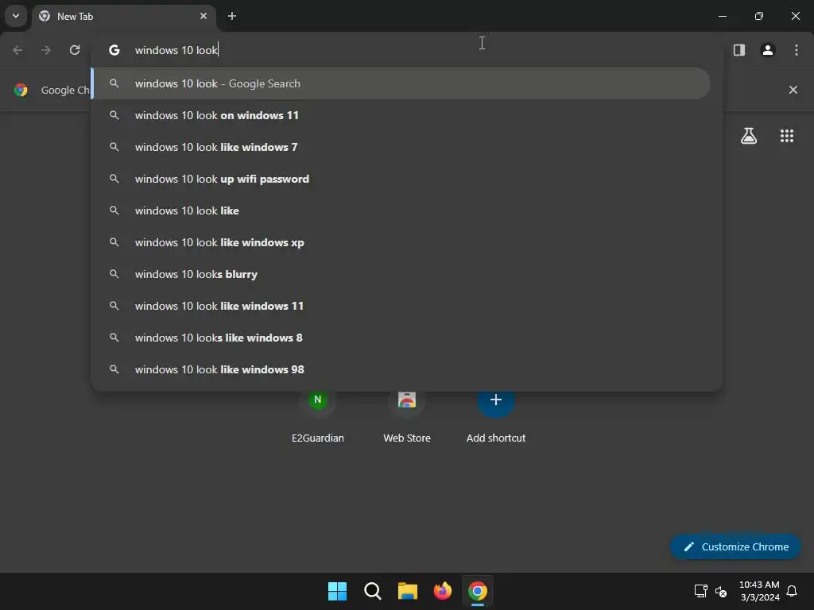This screenshot has height=610, width=814.
Task: Choose suggestion 'windows 10 look on windows 11'
Action: (x=401, y=115)
